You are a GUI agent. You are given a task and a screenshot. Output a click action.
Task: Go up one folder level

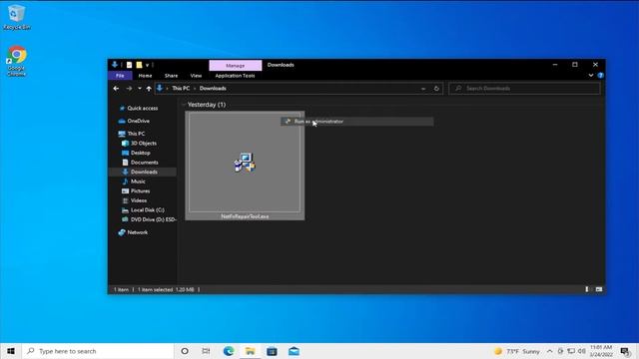coord(149,89)
